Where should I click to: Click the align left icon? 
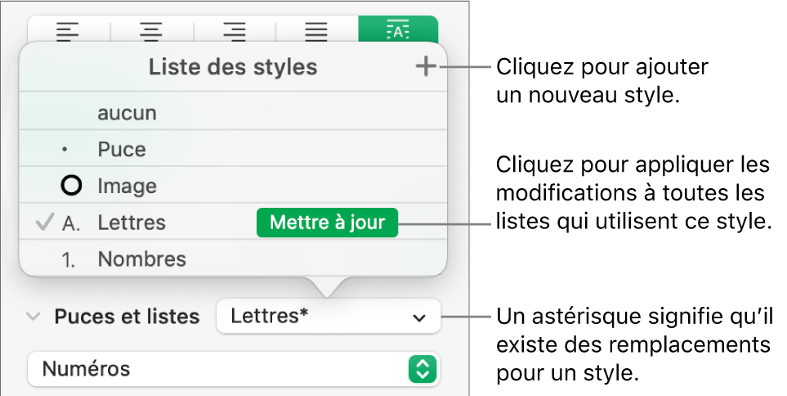point(69,33)
